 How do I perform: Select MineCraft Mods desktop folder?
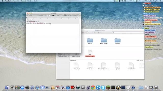(x=150, y=41)
